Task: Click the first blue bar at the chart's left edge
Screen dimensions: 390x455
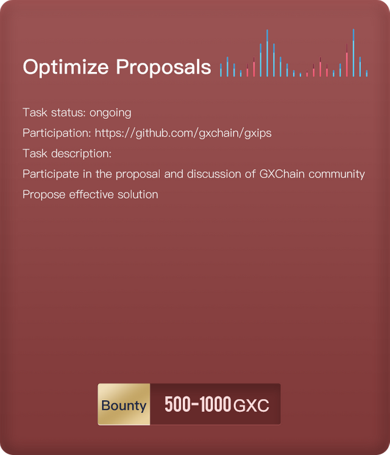Action: click(221, 69)
